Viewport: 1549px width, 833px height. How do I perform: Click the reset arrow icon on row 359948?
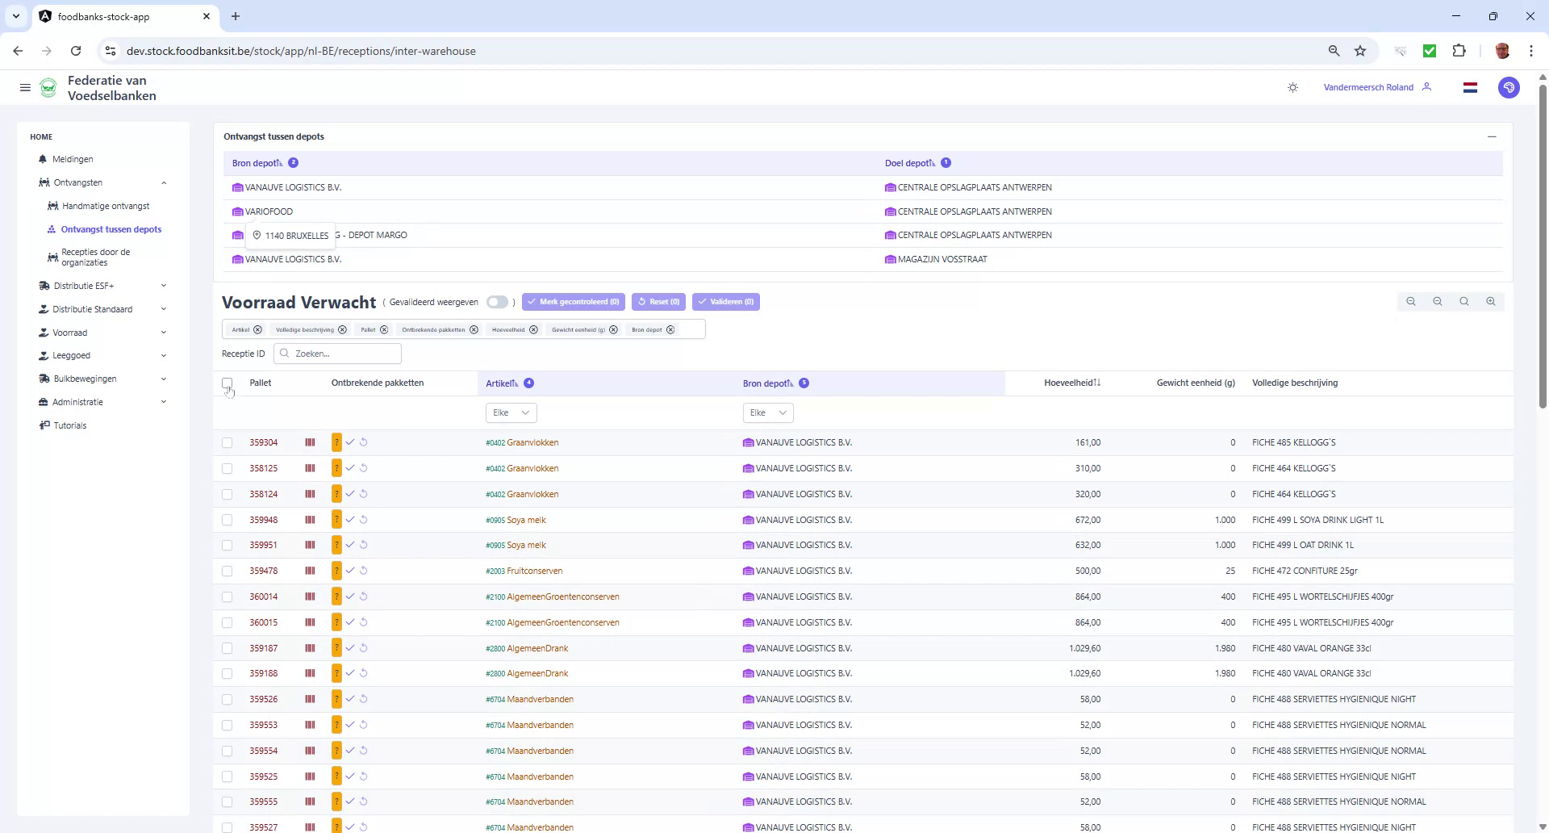coord(365,520)
